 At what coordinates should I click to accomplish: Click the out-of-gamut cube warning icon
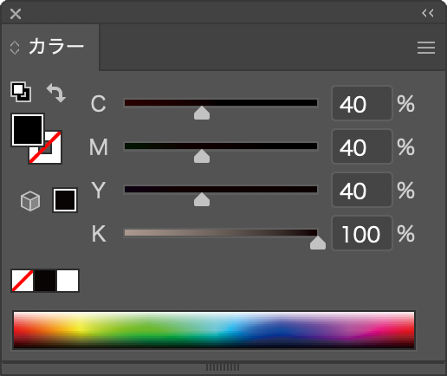click(30, 201)
